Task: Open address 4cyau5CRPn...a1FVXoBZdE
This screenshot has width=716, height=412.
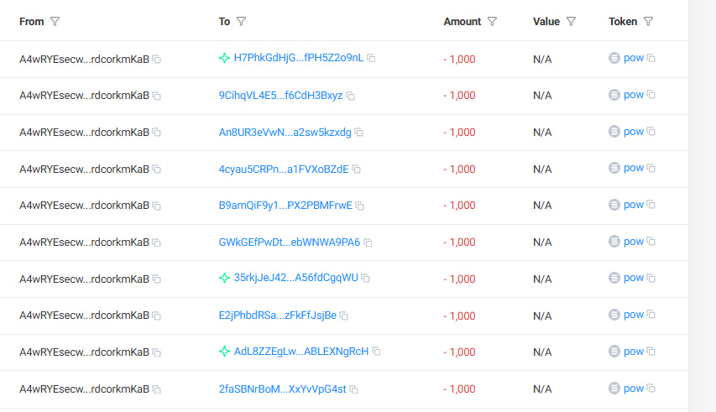Action: pos(284,169)
